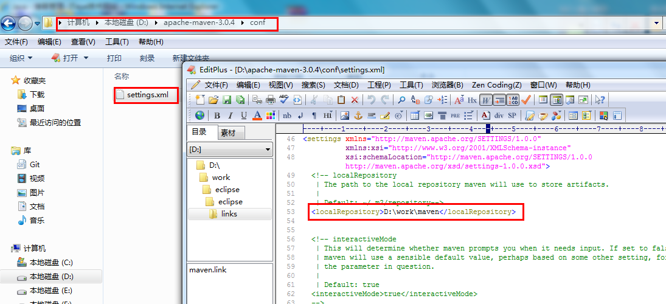Toggle Word Wrap (W) button

click(486, 100)
